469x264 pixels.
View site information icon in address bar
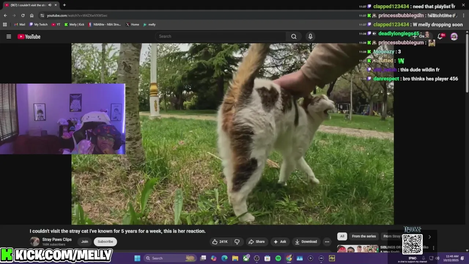[x=42, y=15]
